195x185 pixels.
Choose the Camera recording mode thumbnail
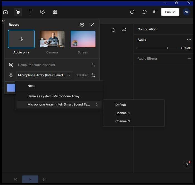[x=52, y=39]
